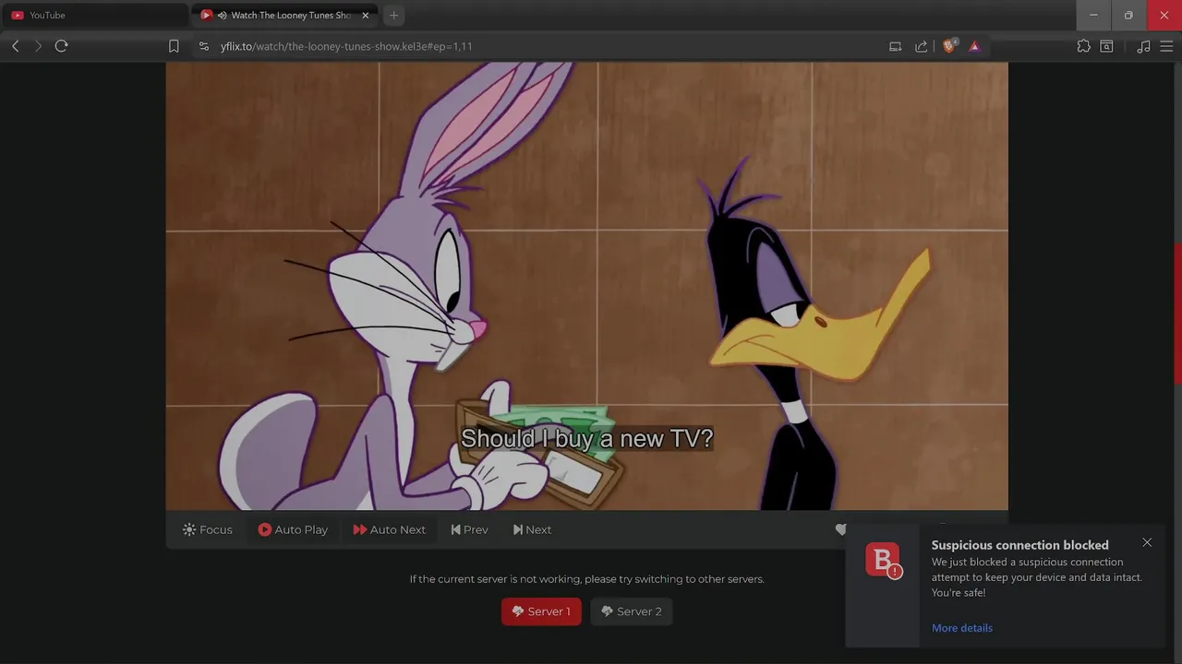Go to the Prev episode
Image resolution: width=1182 pixels, height=664 pixels.
pos(469,529)
